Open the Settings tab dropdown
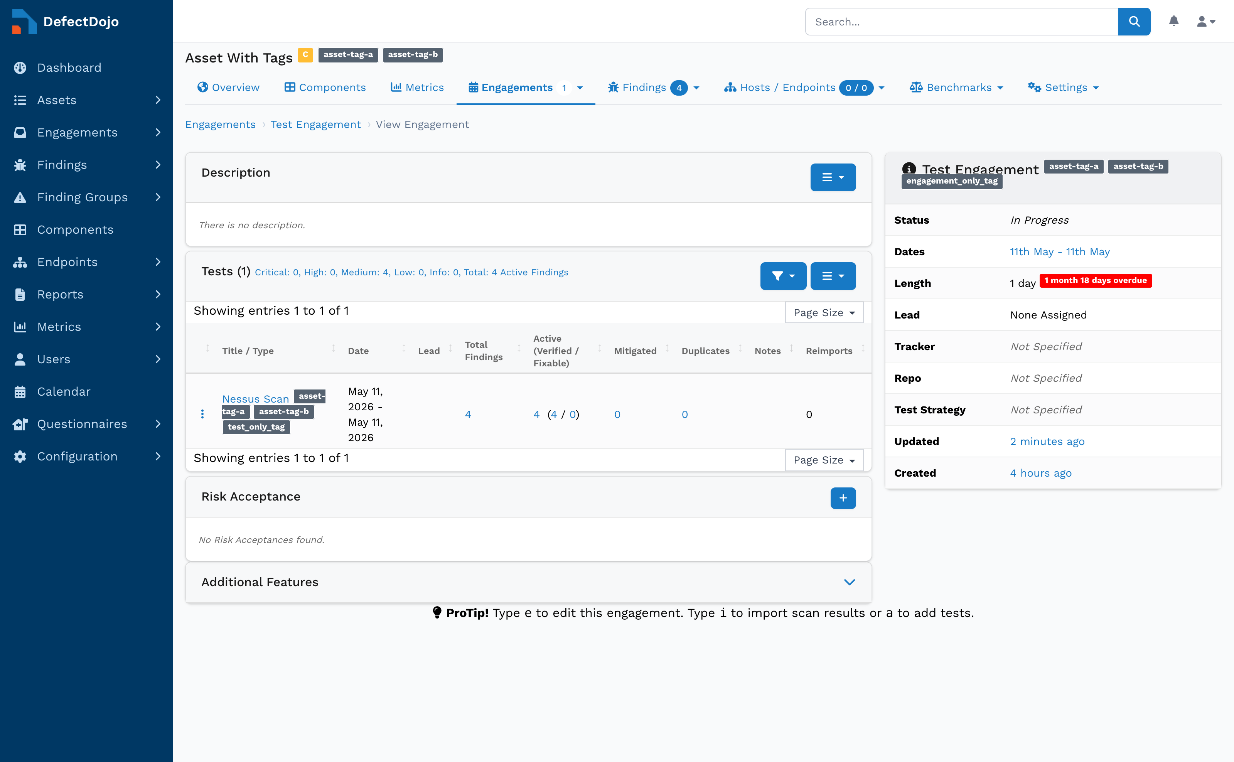 [1063, 88]
